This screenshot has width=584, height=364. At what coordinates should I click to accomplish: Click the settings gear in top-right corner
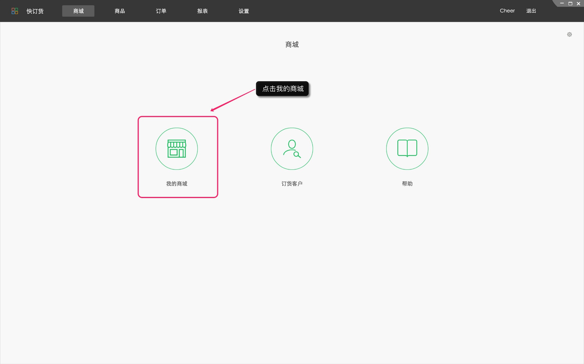pyautogui.click(x=569, y=34)
